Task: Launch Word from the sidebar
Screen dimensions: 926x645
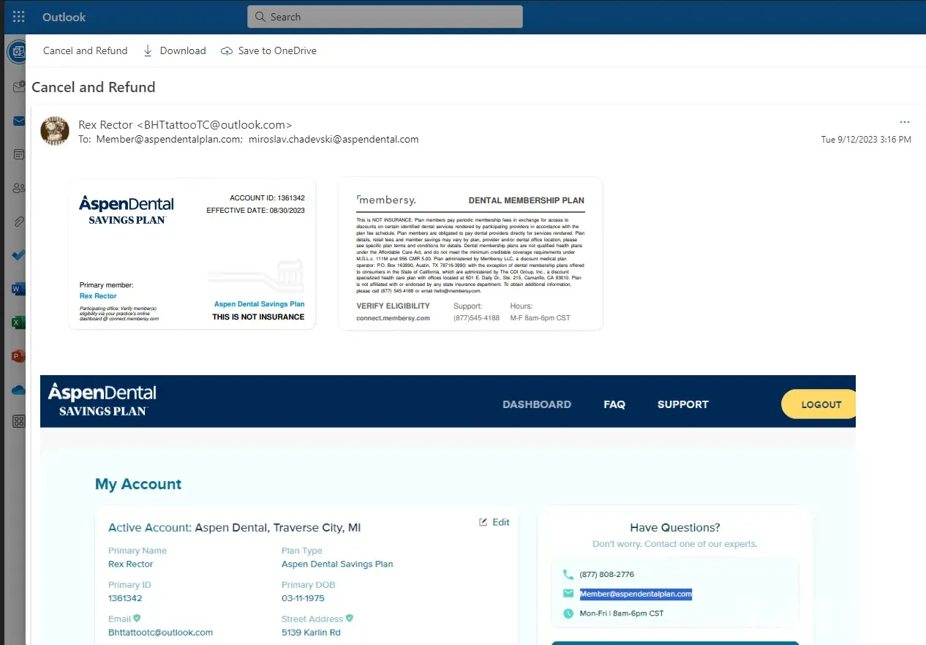Action: coord(19,289)
